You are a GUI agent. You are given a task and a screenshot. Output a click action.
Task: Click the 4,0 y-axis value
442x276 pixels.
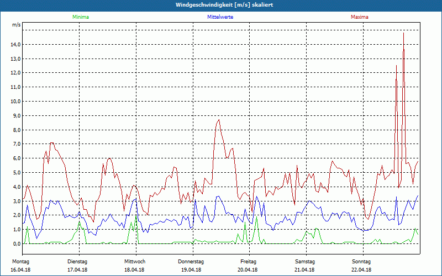tap(17, 187)
